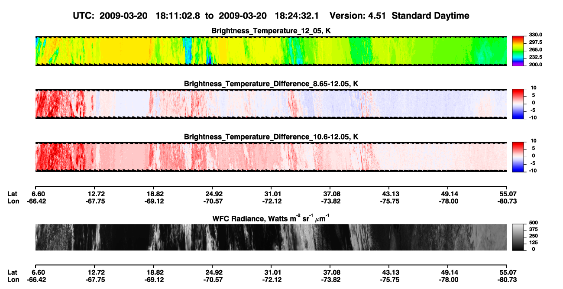
Task: Click the rainbow brightness temperature colorbar
Action: (x=518, y=51)
